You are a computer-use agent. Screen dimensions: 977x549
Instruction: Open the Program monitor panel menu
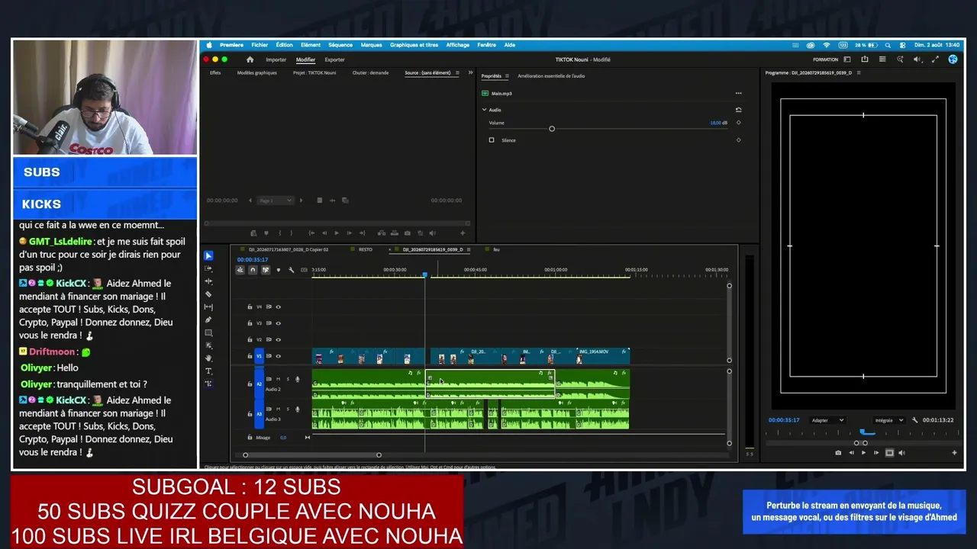coord(859,73)
